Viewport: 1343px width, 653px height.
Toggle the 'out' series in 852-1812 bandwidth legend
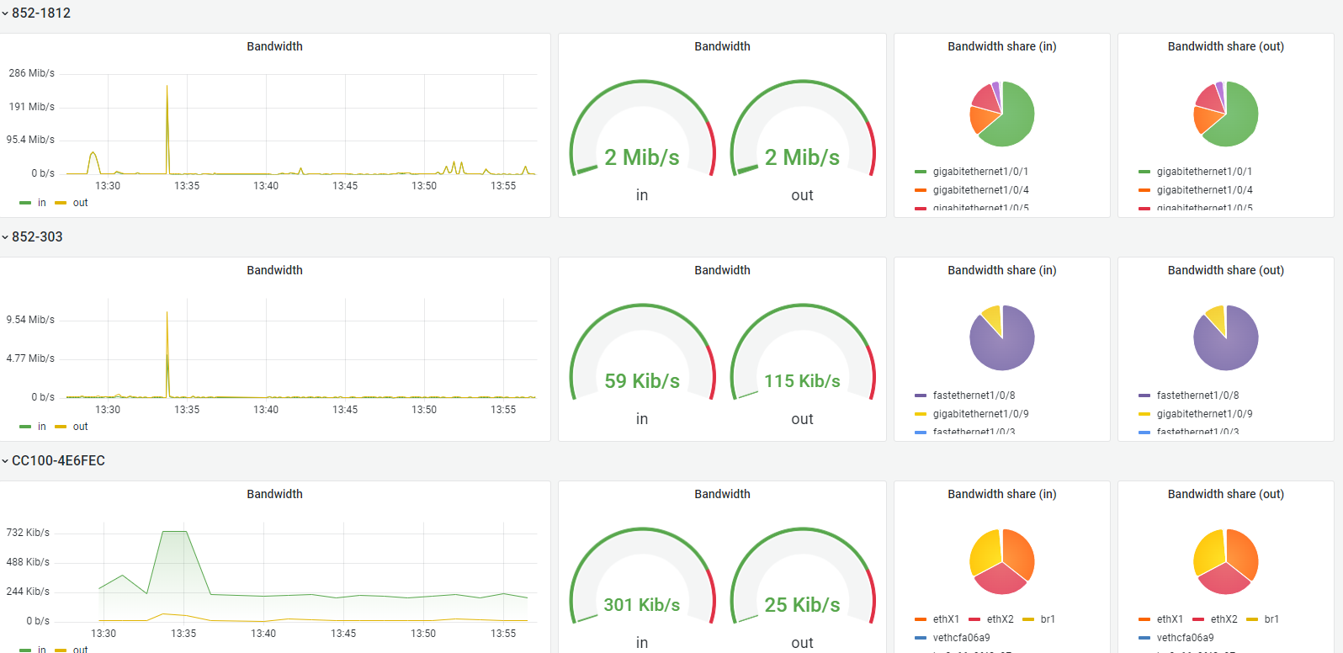tap(72, 203)
